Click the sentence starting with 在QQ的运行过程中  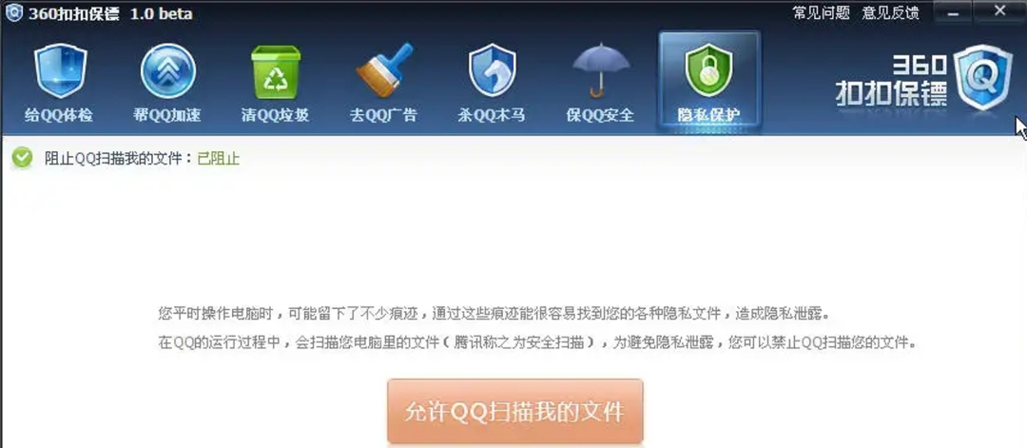pos(536,342)
